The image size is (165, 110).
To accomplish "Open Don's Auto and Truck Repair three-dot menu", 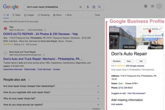I will click(x=44, y=55).
